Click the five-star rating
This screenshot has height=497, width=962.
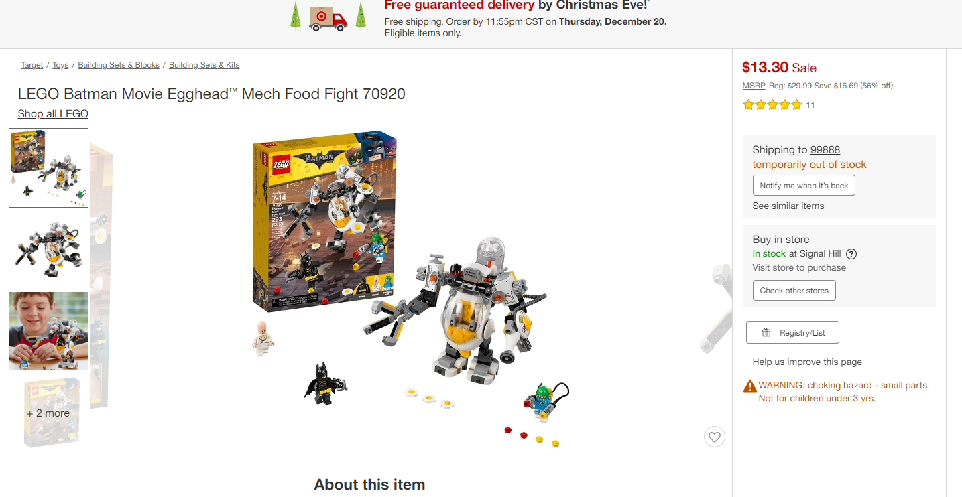(772, 105)
